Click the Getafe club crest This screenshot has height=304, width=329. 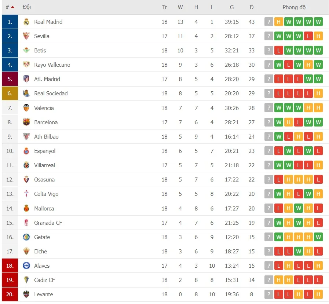tap(26, 237)
